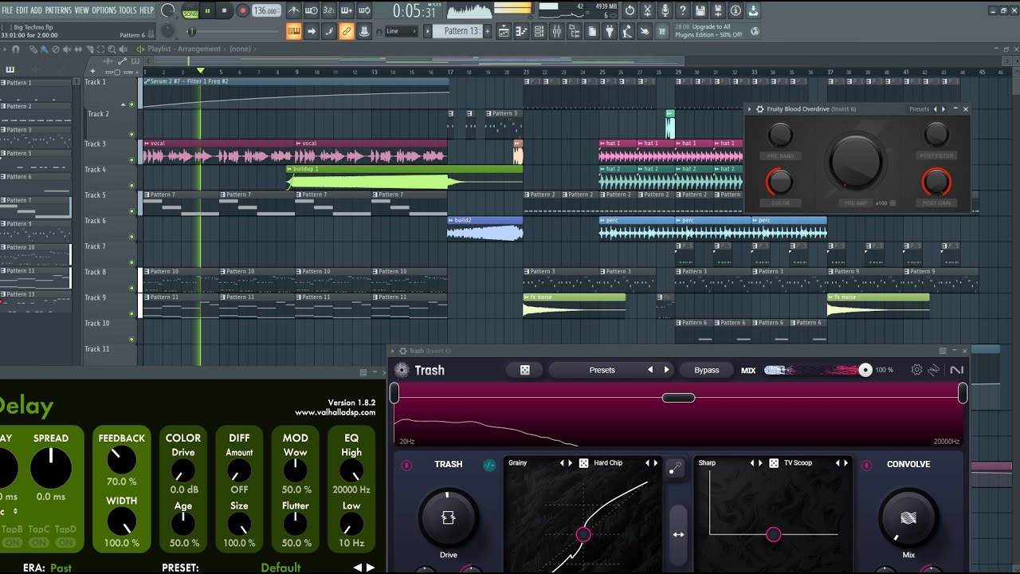
Task: Open the FILE menu
Action: coord(8,10)
